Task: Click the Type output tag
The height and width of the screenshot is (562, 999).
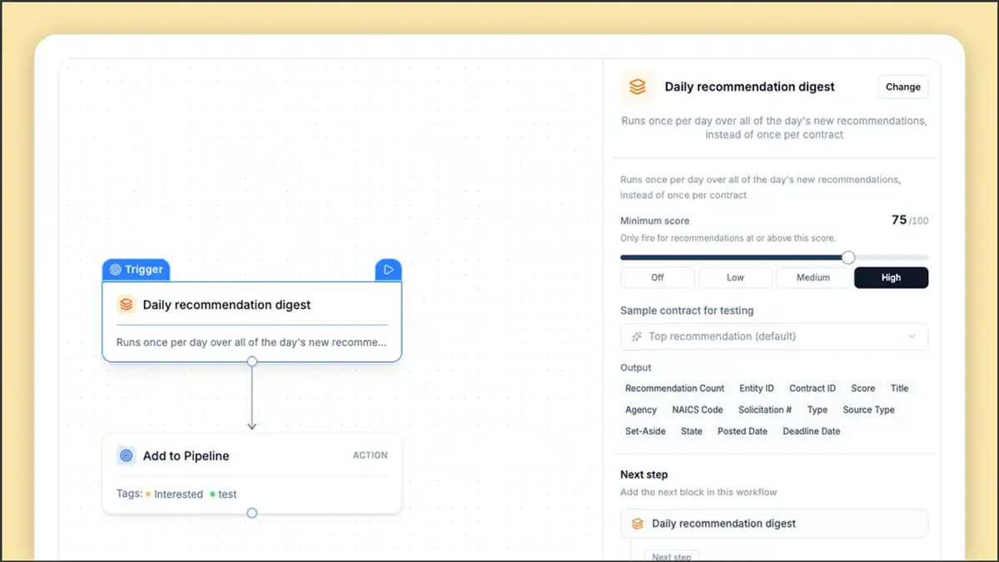Action: point(818,410)
